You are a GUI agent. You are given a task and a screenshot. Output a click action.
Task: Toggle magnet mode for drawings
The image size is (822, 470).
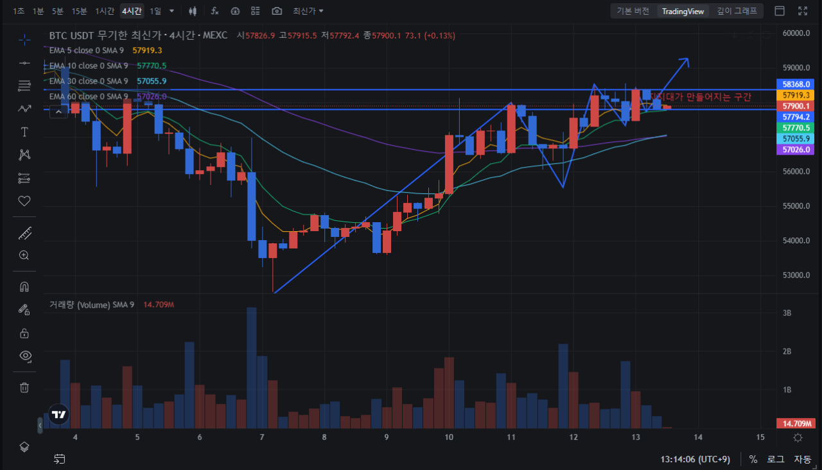(24, 286)
